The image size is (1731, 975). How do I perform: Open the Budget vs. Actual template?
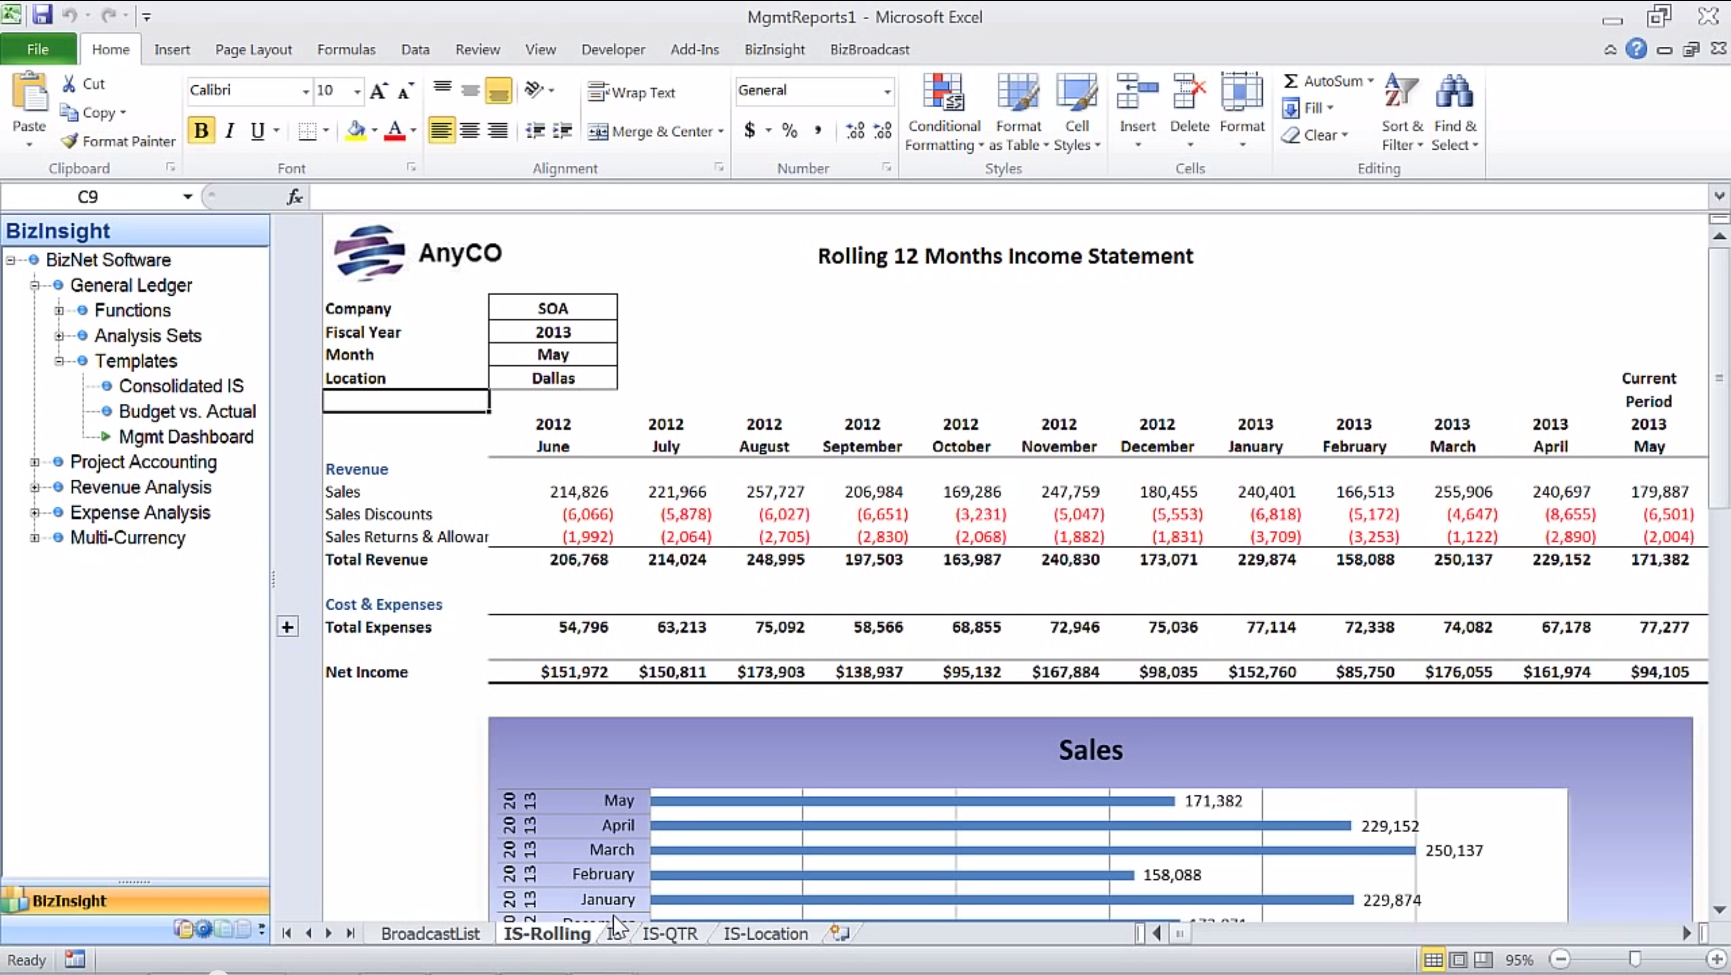point(187,411)
